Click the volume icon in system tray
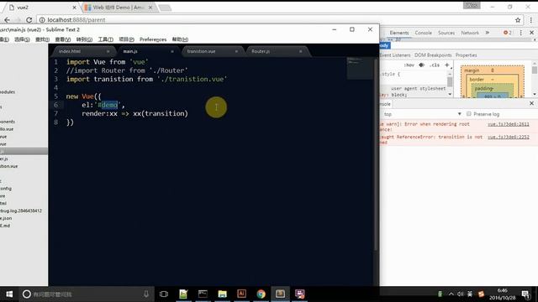 click(x=460, y=294)
